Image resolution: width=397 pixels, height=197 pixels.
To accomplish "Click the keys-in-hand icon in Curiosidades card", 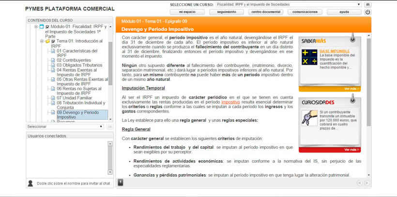I will (309, 118).
